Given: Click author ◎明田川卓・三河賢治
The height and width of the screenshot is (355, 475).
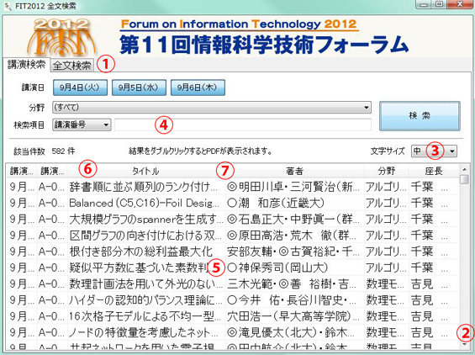Looking at the screenshot, I should pos(293,187).
